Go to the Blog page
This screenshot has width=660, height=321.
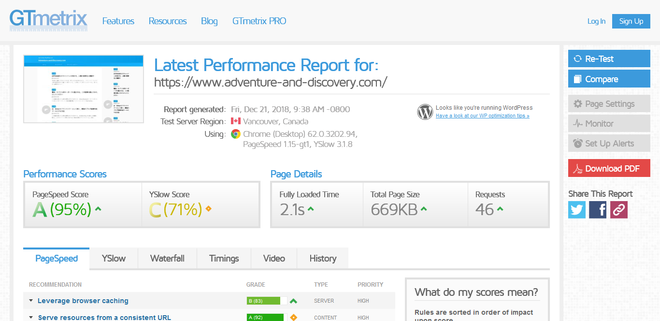pos(209,21)
